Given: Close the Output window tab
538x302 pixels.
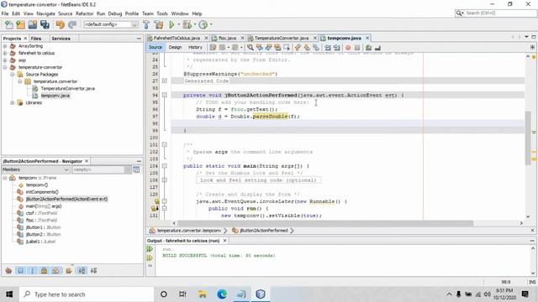Looking at the screenshot, I should click(224, 241).
